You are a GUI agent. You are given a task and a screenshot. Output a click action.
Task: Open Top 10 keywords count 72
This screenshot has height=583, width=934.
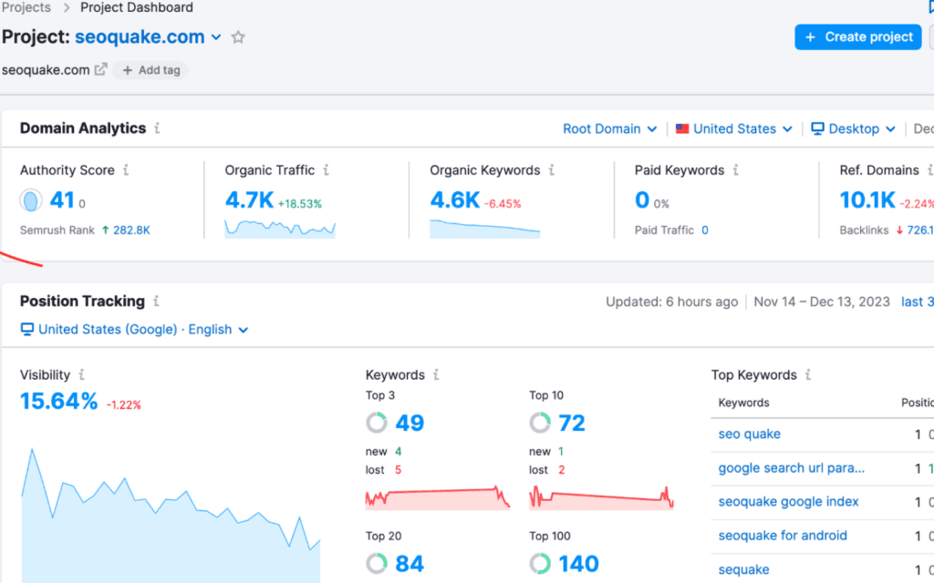(572, 423)
